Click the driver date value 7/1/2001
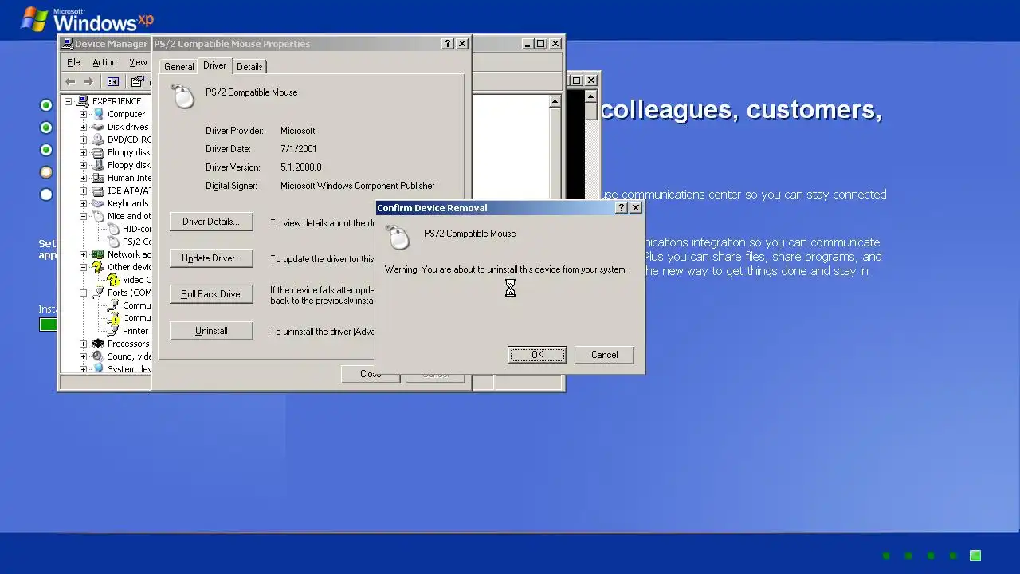The image size is (1020, 574). [x=299, y=149]
